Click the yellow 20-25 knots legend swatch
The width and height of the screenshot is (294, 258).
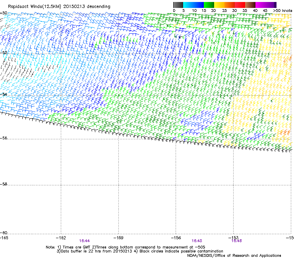(219, 5)
